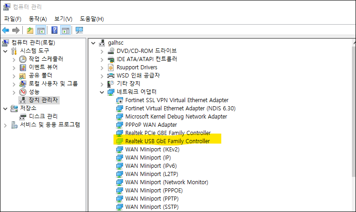Select Realtek USB GbE Family Controller
The width and height of the screenshot is (356, 212).
[x=167, y=141]
